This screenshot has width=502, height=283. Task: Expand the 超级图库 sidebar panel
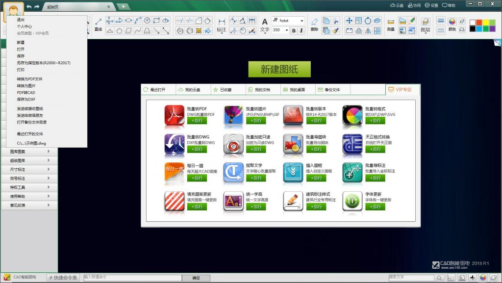point(29,160)
